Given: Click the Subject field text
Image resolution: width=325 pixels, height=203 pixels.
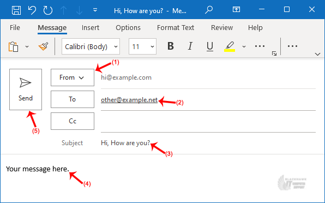Looking at the screenshot, I should click(x=125, y=143).
